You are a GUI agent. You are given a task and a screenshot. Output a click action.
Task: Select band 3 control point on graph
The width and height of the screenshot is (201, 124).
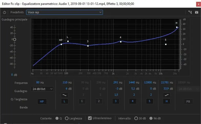tap(88, 46)
